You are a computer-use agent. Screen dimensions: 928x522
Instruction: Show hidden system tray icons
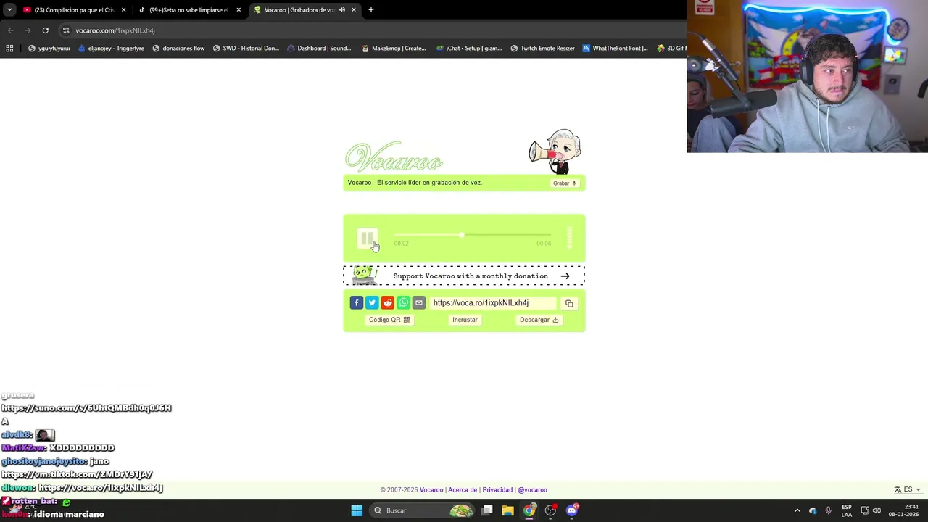[797, 510]
